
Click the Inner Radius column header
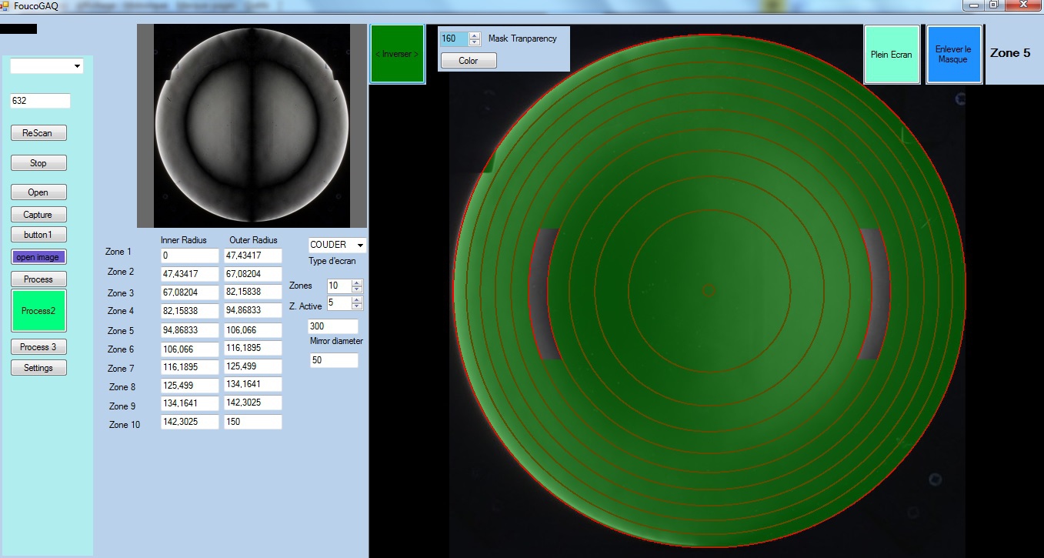(x=184, y=240)
